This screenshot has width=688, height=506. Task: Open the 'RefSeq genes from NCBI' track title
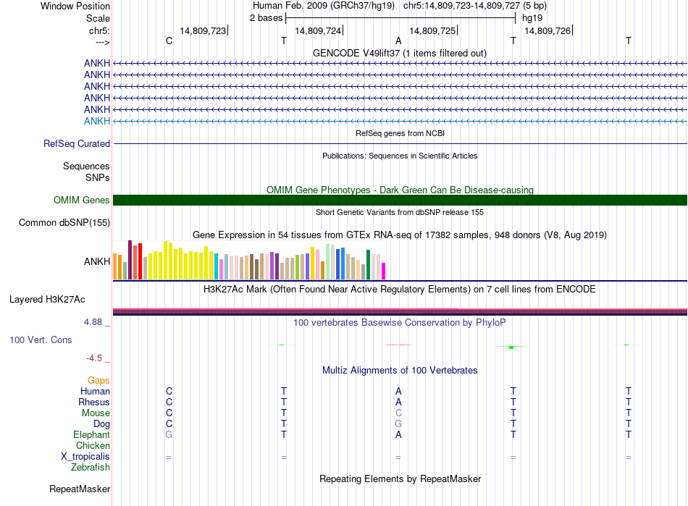400,133
